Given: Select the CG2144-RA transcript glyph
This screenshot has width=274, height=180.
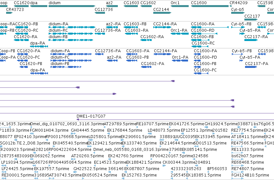Looking at the screenshot, I should click(x=162, y=27).
